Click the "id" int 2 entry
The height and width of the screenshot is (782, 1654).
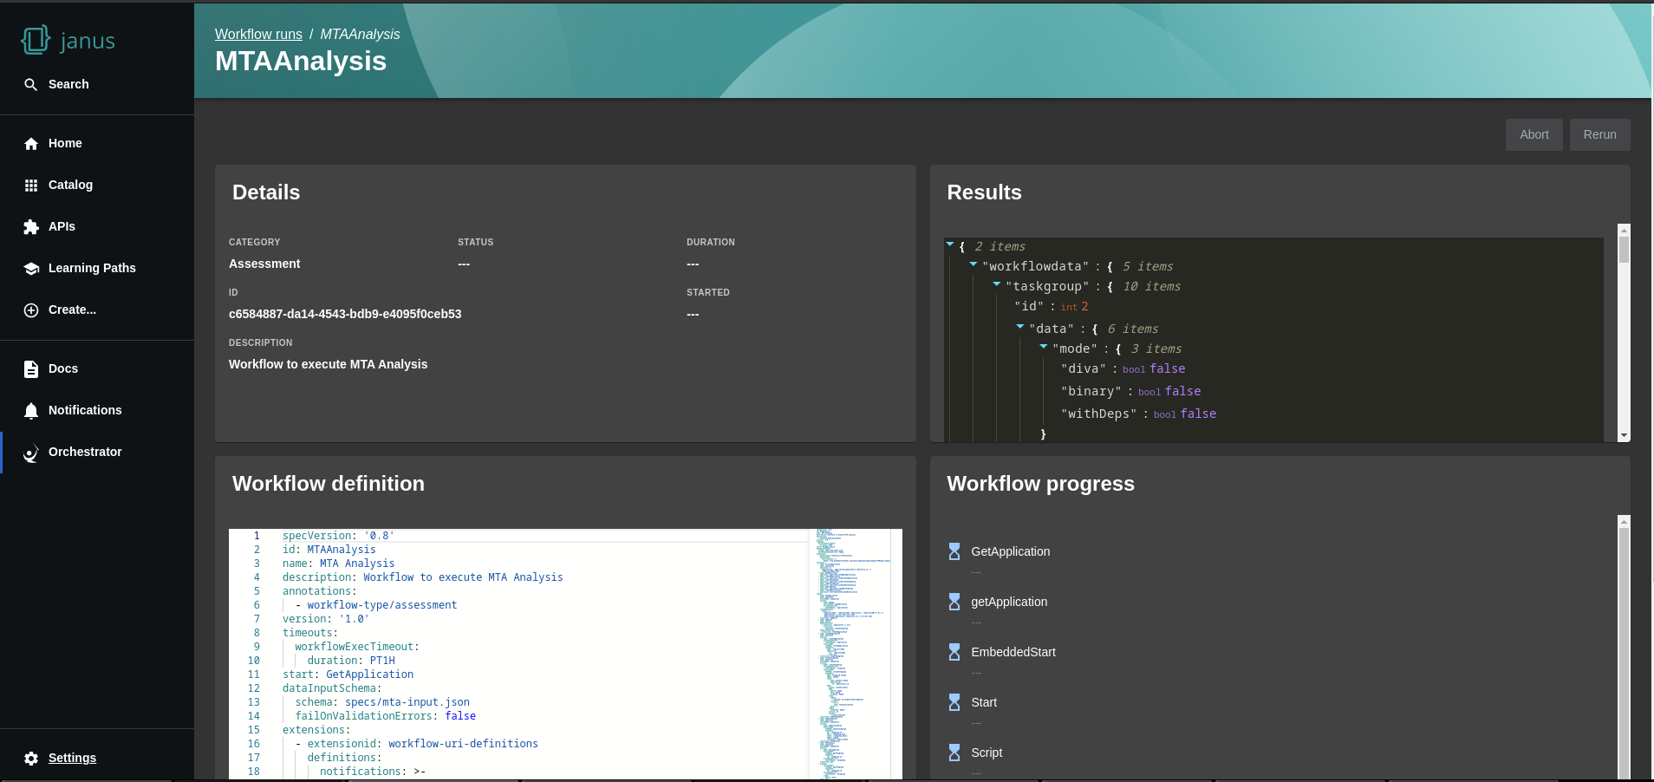[1051, 306]
